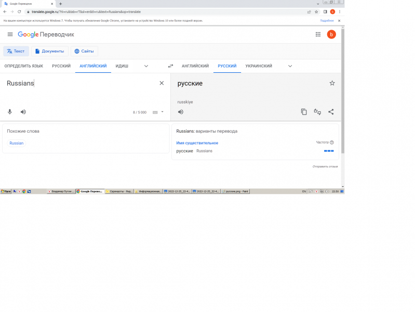Select Русский as target language

pos(227,66)
